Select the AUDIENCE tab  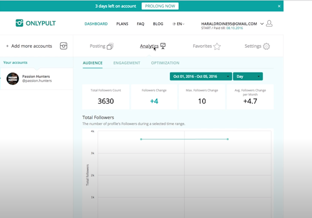[x=93, y=63]
